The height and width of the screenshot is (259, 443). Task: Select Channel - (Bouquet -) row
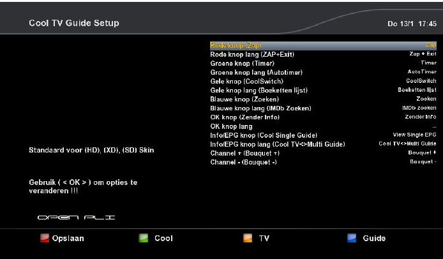323,162
